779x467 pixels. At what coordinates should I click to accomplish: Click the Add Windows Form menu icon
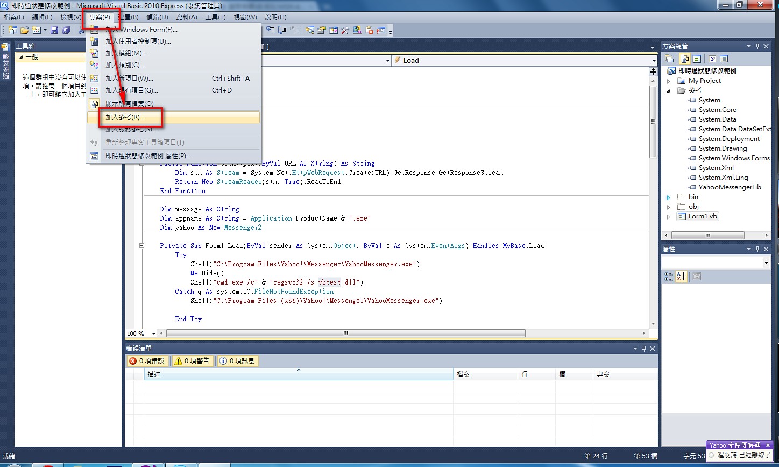[x=94, y=30]
